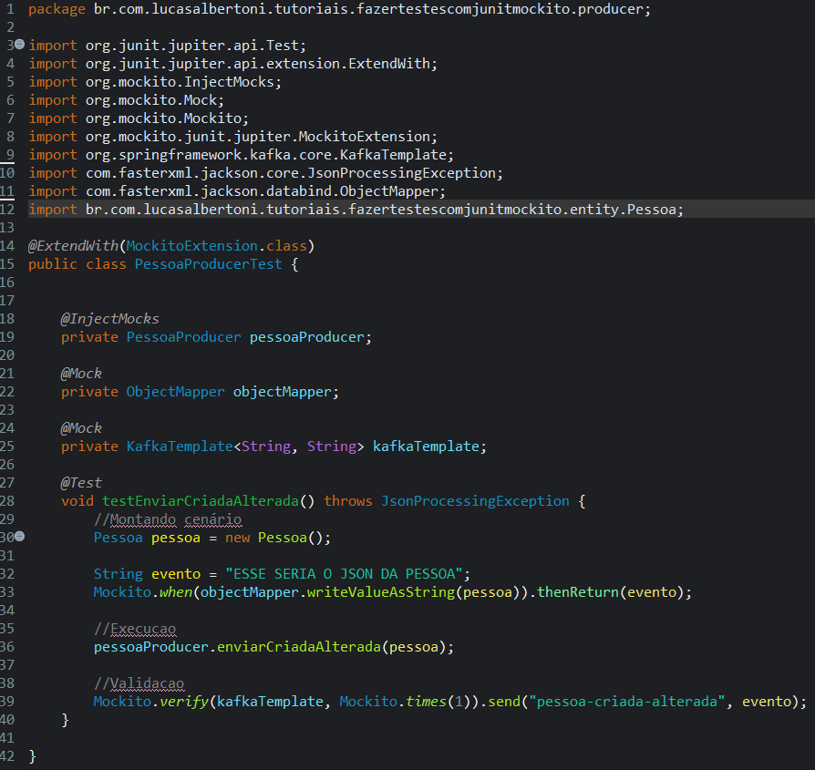The width and height of the screenshot is (815, 770).
Task: Click JsonProcessingException in the throws clause
Action: pyautogui.click(x=476, y=500)
